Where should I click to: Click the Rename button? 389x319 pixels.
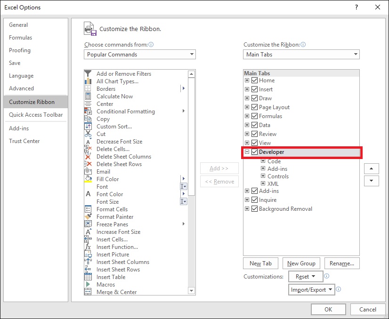[x=342, y=263]
